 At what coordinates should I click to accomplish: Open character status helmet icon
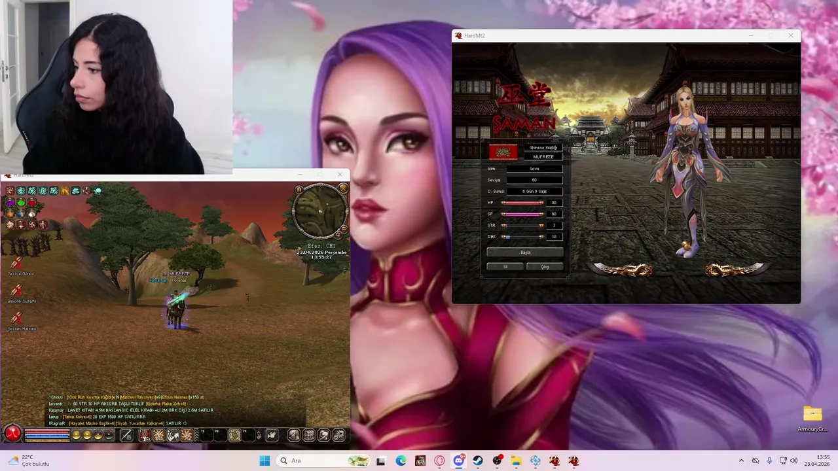tap(294, 435)
